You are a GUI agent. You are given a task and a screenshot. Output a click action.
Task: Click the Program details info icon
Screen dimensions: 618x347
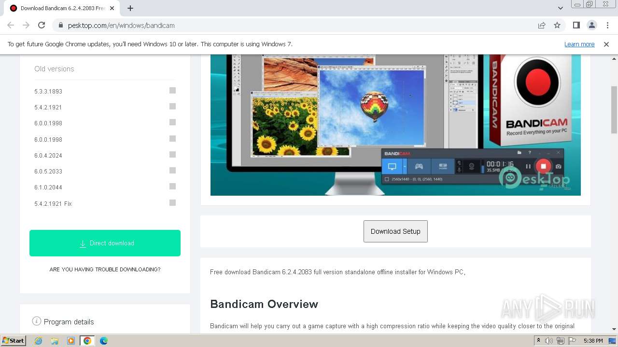36,321
